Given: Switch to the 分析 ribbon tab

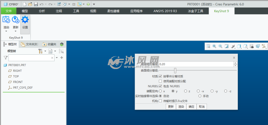Looking at the screenshot, I should [x=42, y=11].
